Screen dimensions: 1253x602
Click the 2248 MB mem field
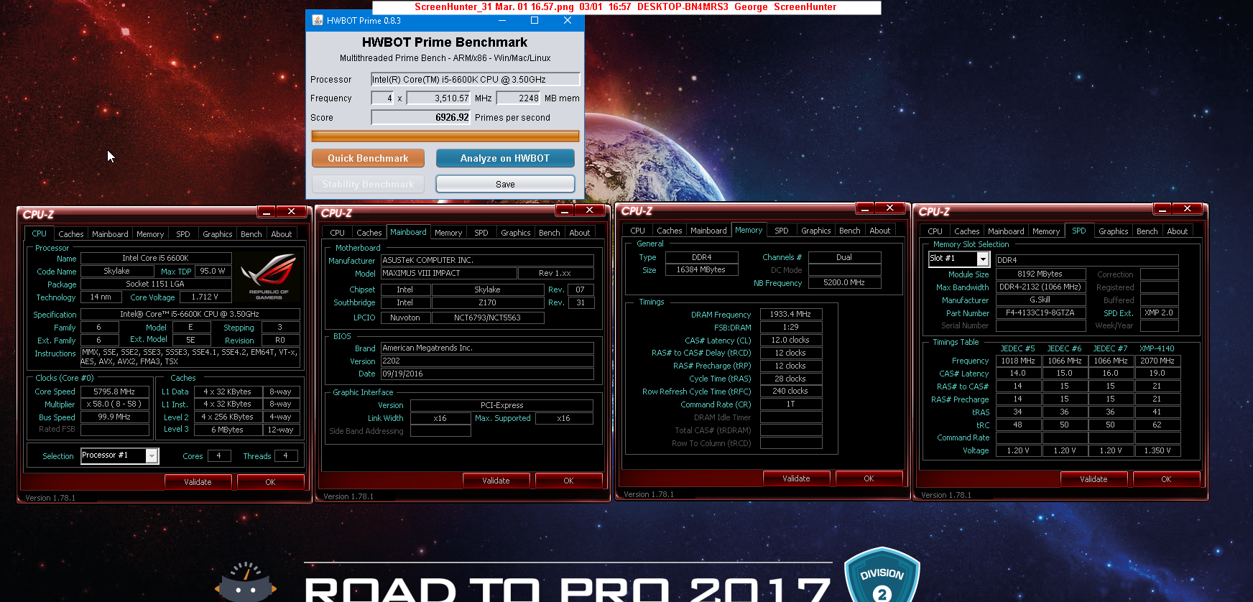[519, 98]
